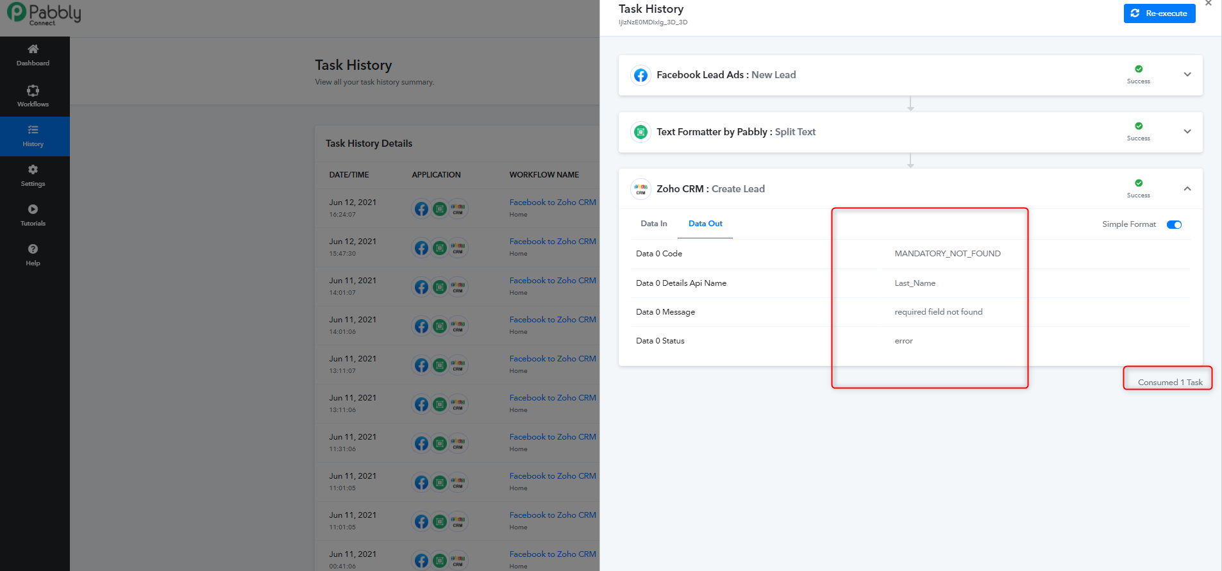Open Facebook to Zoho CRM link at 13:11:07
The height and width of the screenshot is (571, 1222).
[x=553, y=359]
